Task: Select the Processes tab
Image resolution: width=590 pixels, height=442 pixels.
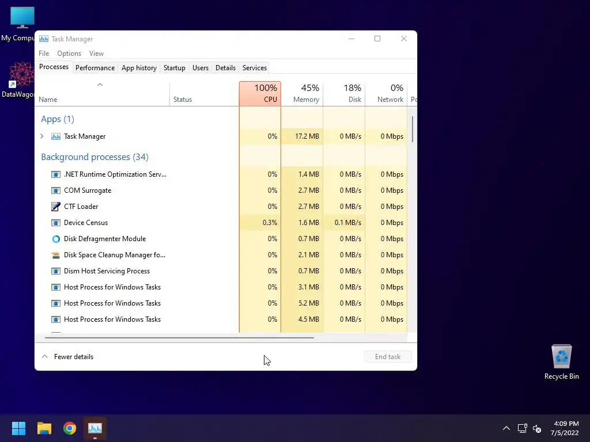Action: pos(54,67)
